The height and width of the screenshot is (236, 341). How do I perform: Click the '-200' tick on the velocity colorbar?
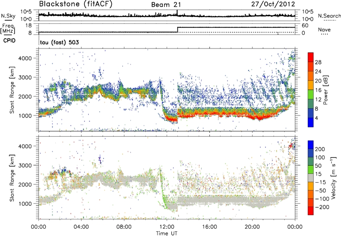point(322,207)
